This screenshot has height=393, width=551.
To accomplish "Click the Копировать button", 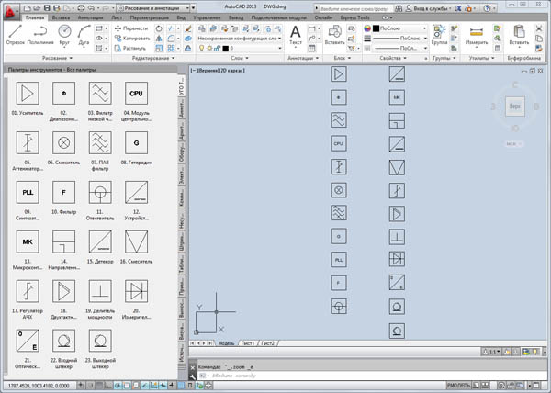I will pyautogui.click(x=133, y=39).
